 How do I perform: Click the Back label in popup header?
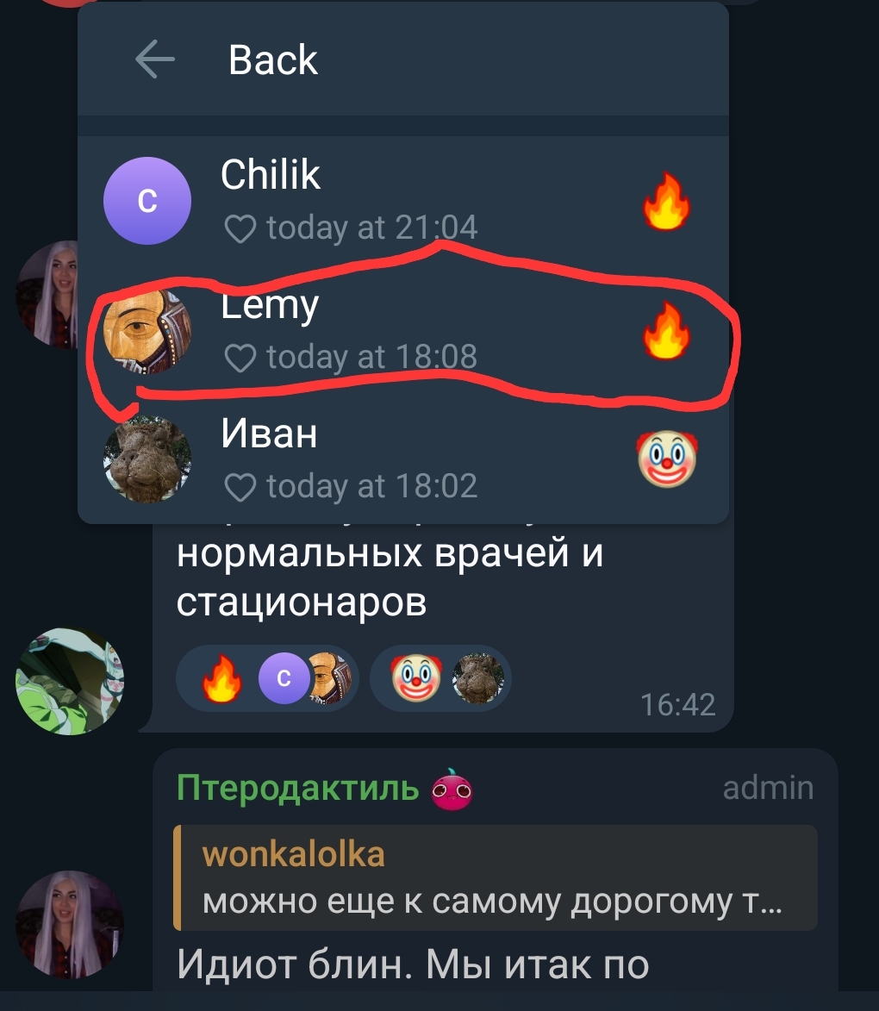273,60
